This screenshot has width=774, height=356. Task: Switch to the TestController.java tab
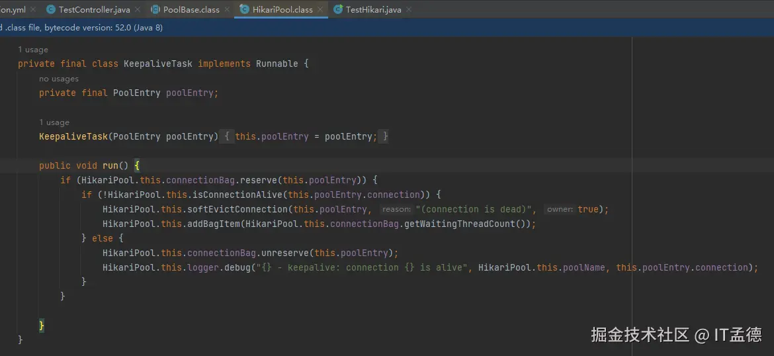click(x=95, y=9)
